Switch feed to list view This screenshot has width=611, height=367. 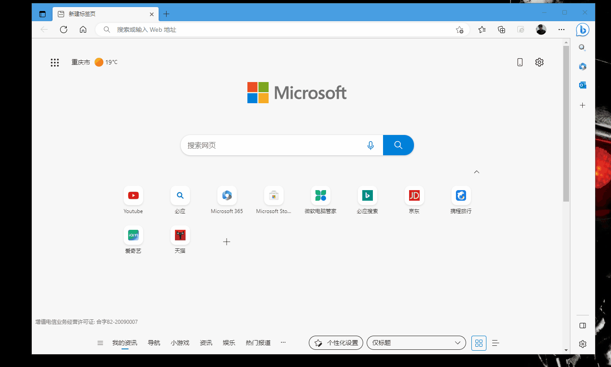496,343
